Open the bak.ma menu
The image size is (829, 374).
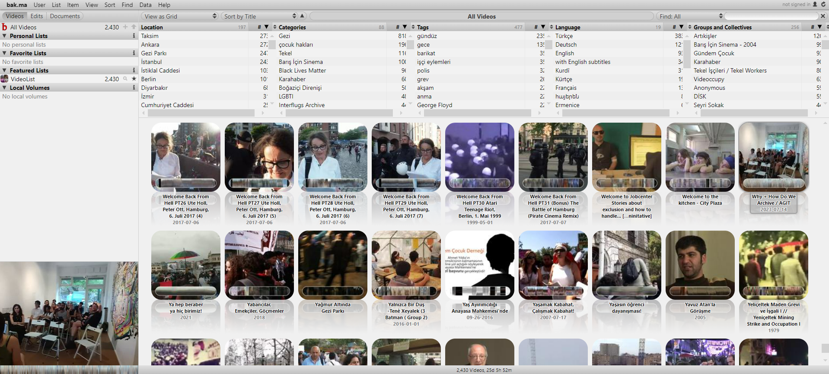pyautogui.click(x=17, y=5)
